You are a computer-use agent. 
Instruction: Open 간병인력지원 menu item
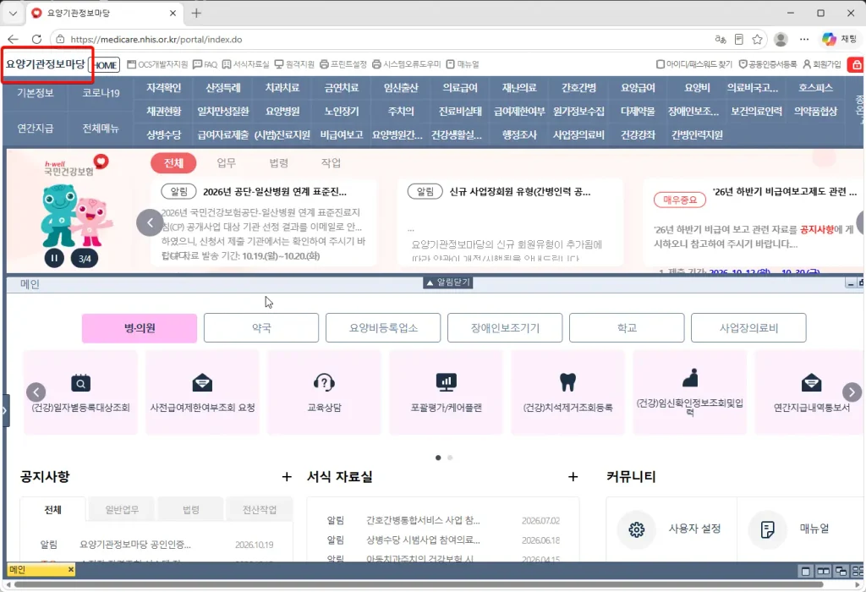pos(697,134)
